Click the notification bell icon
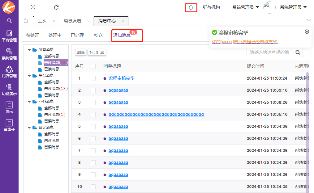This screenshot has width=314, height=193. click(191, 7)
